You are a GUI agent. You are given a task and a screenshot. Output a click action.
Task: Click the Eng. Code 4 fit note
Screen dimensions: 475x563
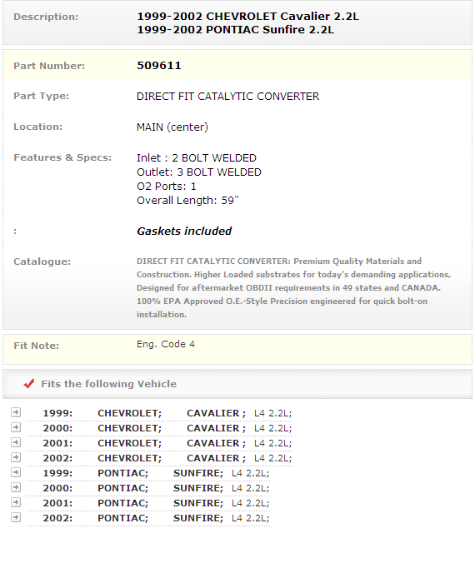[x=166, y=344]
